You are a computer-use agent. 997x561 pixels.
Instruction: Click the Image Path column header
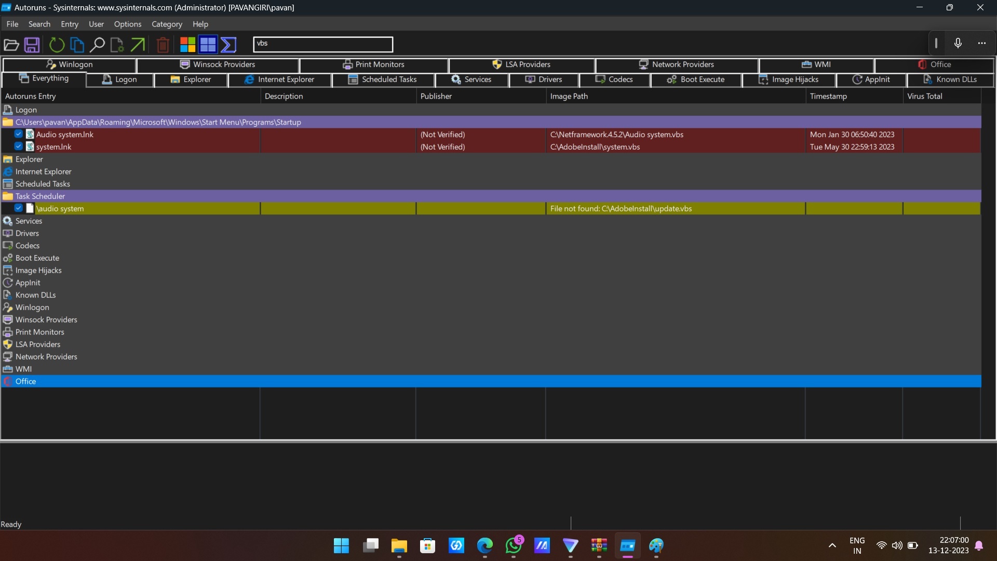point(569,96)
